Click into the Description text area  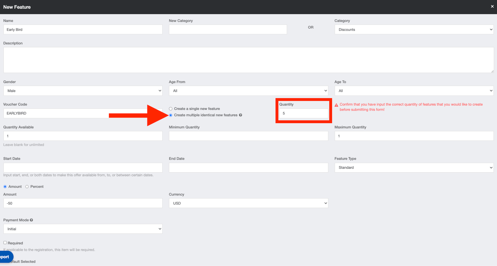pos(248,60)
